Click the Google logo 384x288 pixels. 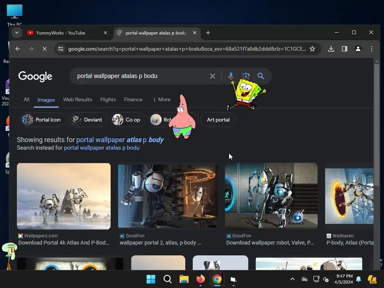tap(35, 76)
